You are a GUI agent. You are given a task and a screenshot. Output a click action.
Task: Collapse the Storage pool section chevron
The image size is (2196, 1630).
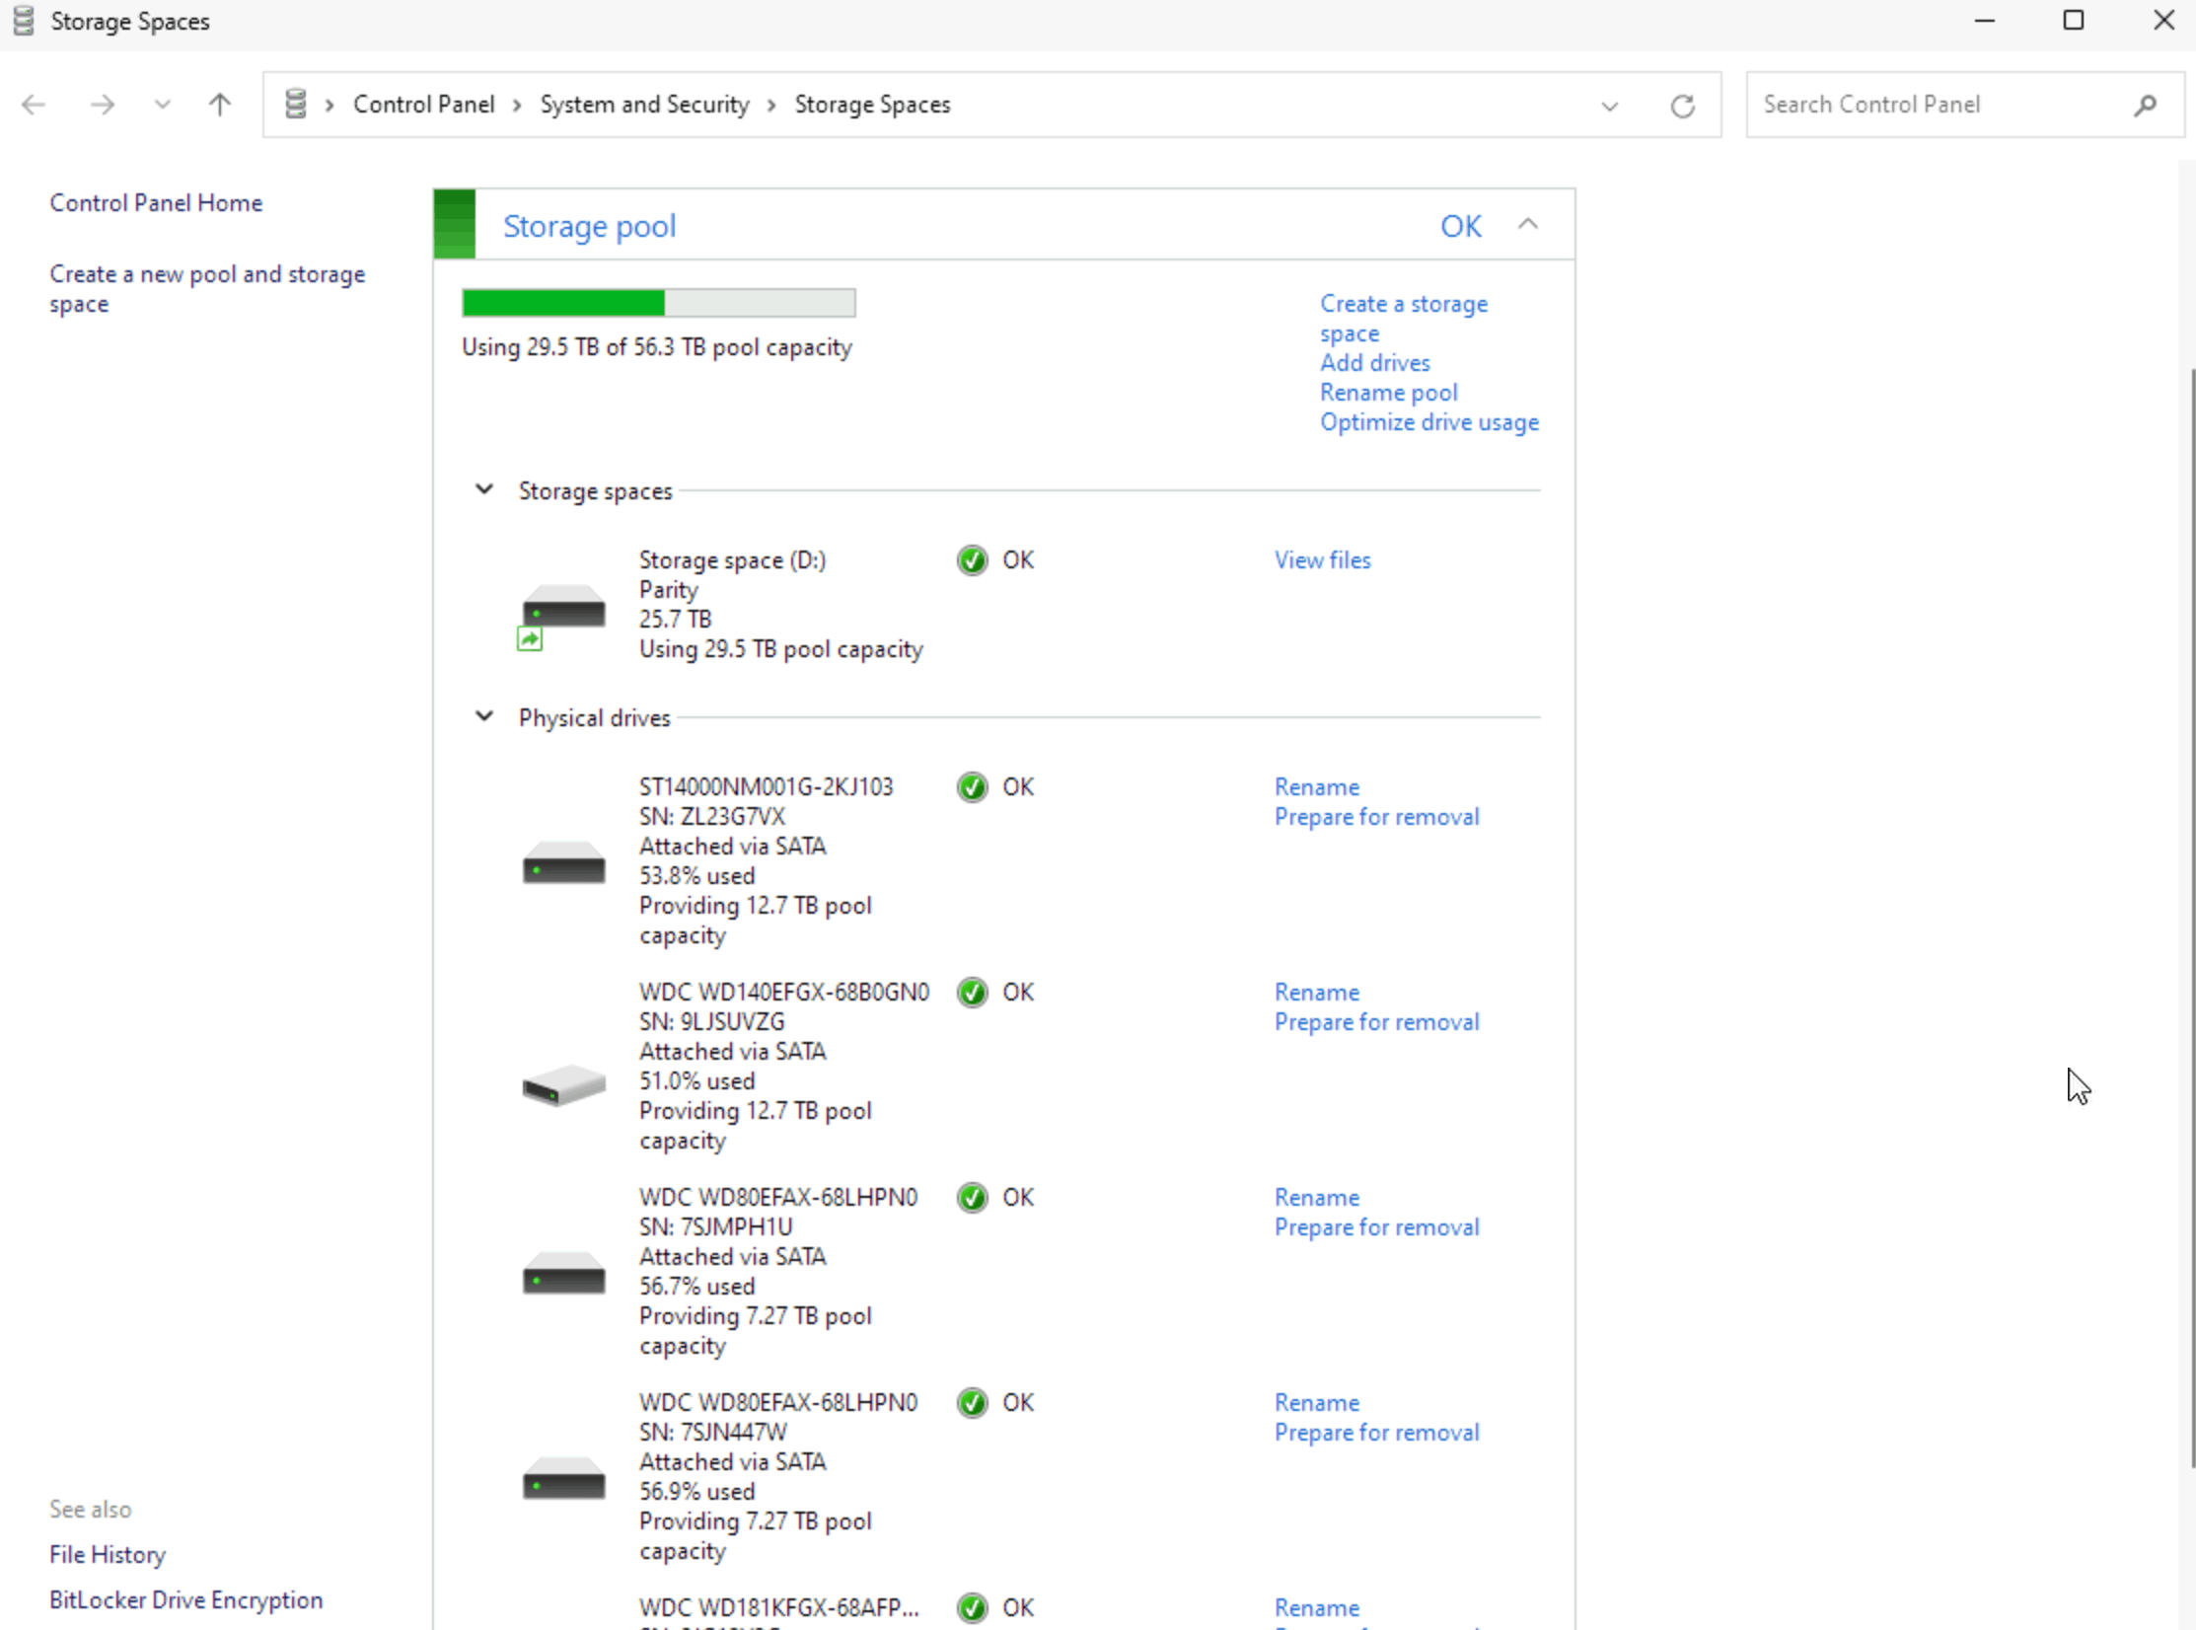[x=1527, y=224]
